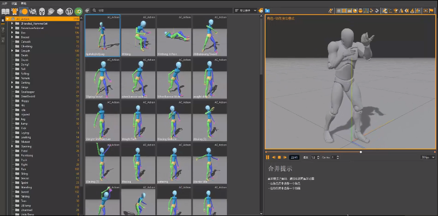Image resolution: width=438 pixels, height=216 pixels.
Task: Click the timeline playhead handle
Action: [361, 152]
